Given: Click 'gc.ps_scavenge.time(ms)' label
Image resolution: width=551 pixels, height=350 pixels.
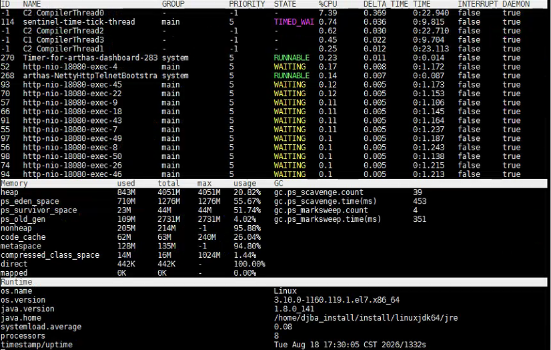Looking at the screenshot, I should pyautogui.click(x=326, y=201).
